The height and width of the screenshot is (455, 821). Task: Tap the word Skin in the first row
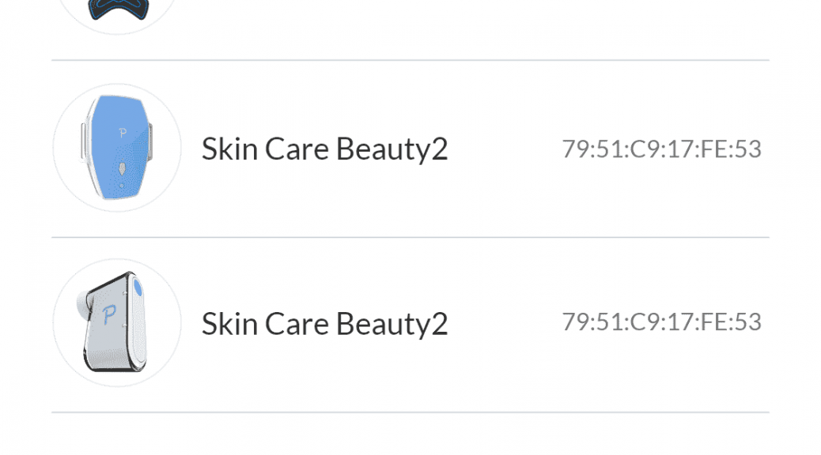tap(230, 149)
